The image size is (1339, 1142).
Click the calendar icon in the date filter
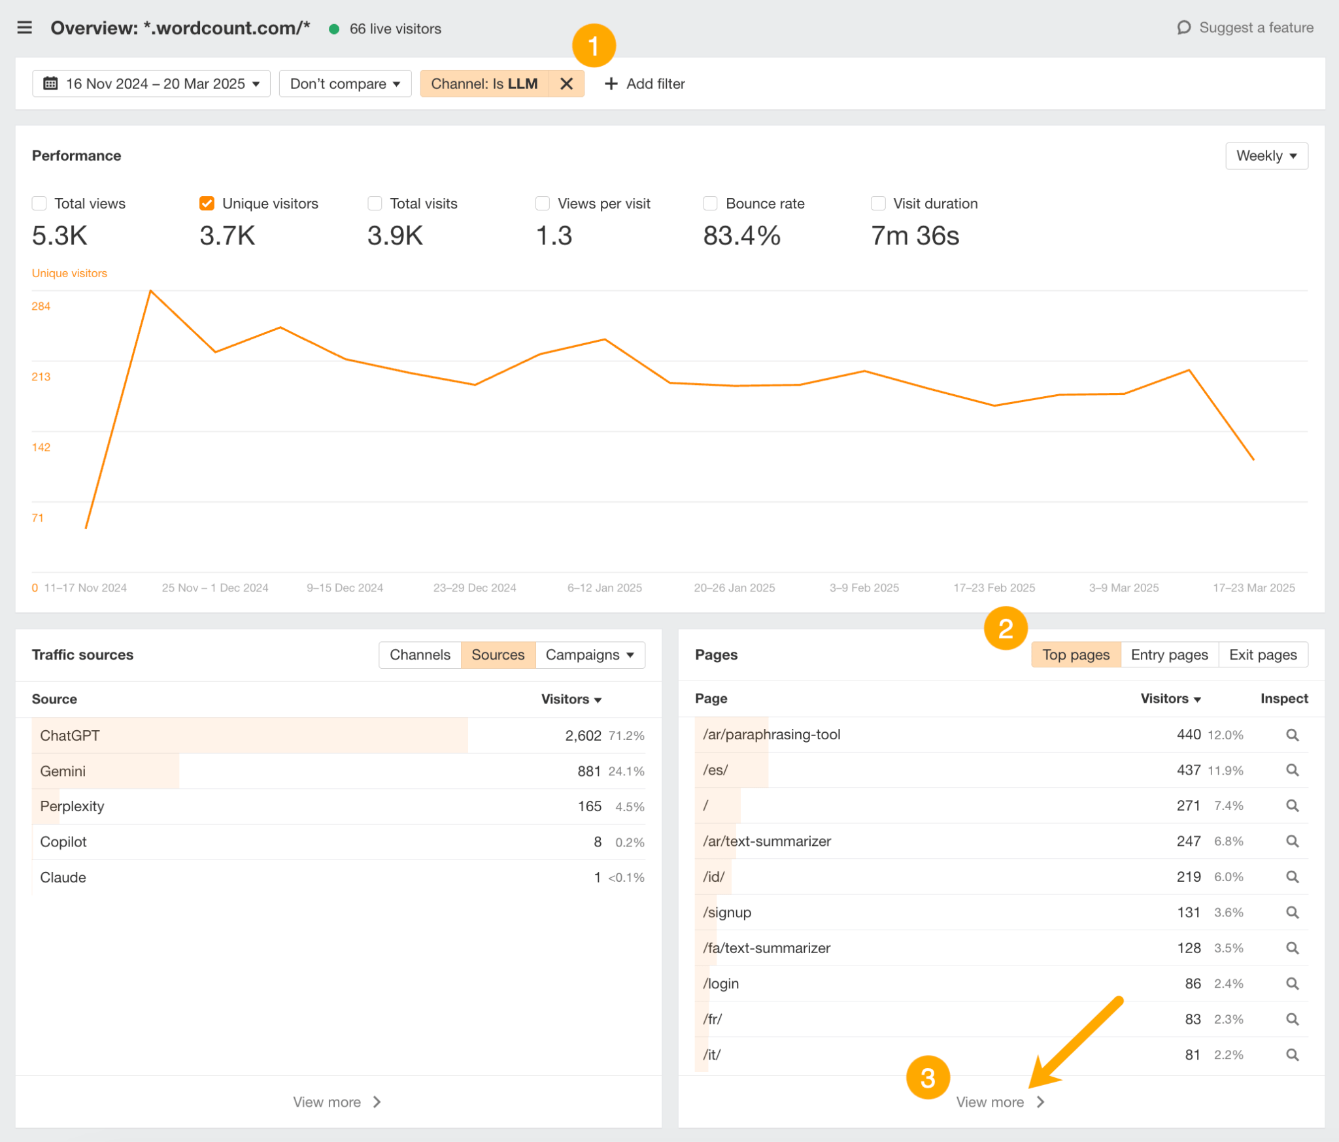(51, 84)
